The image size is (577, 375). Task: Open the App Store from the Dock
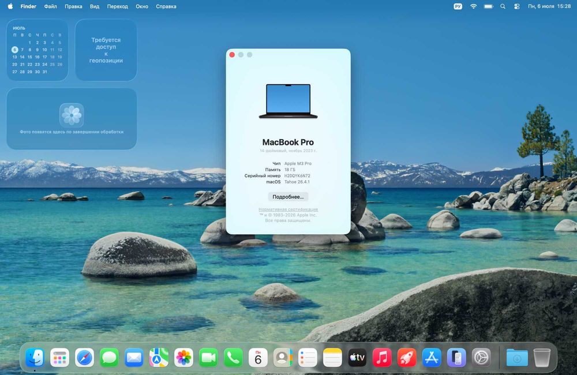tap(432, 357)
